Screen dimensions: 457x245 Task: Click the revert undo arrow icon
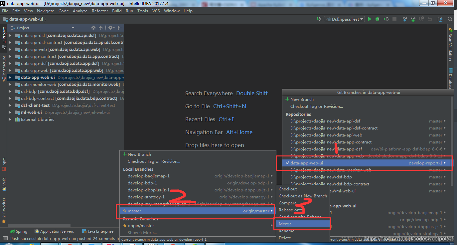[x=430, y=19]
